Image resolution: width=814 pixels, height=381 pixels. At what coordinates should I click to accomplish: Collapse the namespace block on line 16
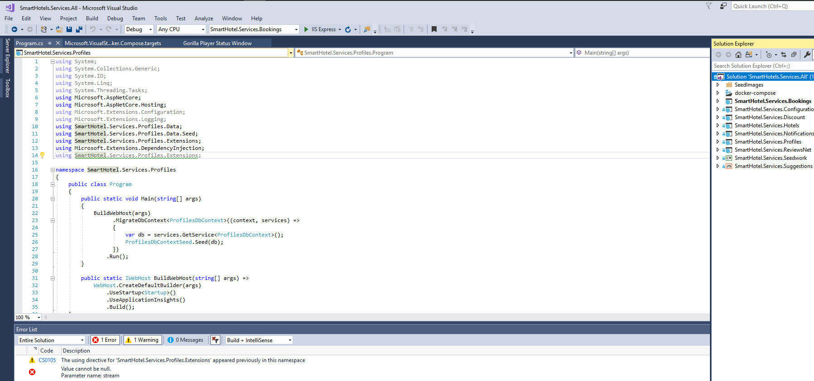(x=52, y=170)
